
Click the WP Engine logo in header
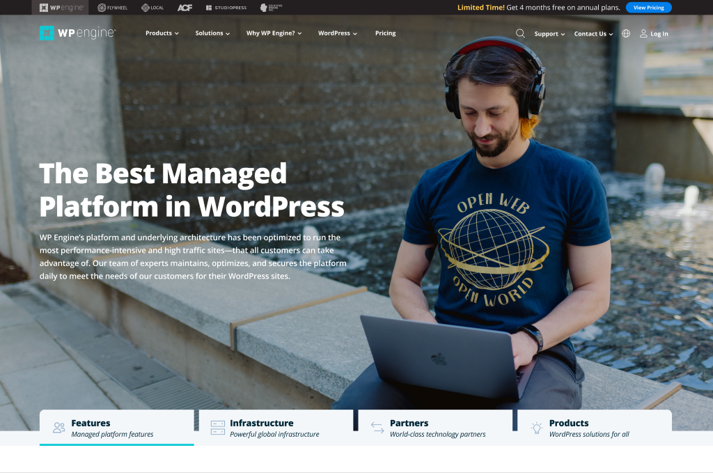click(77, 33)
